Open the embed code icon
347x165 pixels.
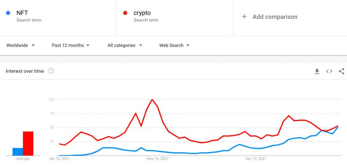329,71
